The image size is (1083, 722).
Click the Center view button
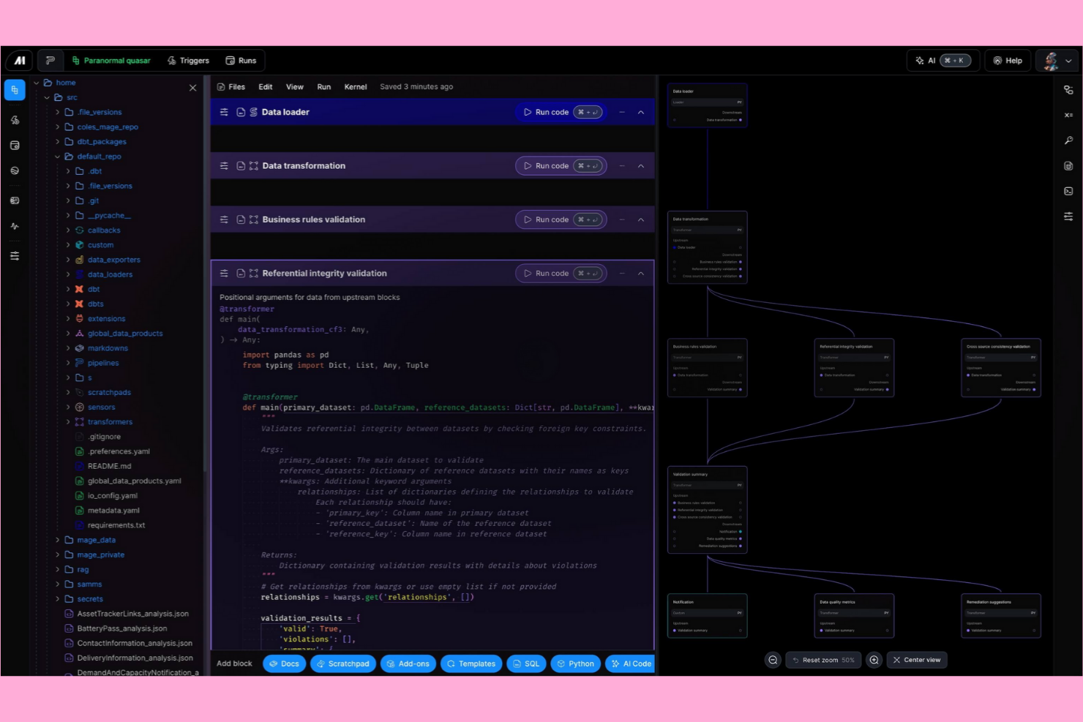pos(917,660)
